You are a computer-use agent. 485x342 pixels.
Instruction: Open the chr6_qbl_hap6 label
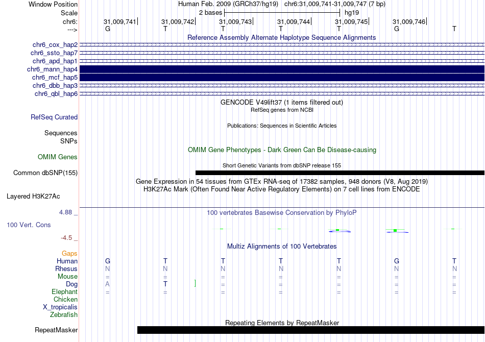click(x=56, y=94)
